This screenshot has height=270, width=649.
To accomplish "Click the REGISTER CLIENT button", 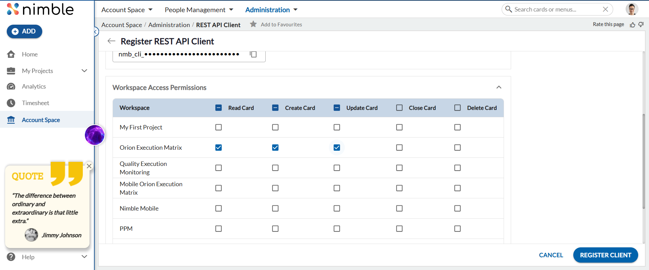I will click(x=605, y=255).
